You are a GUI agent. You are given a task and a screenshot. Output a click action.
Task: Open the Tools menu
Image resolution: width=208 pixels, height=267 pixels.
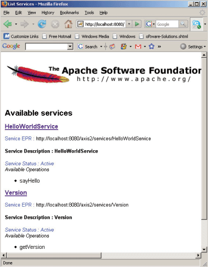coord(89,13)
